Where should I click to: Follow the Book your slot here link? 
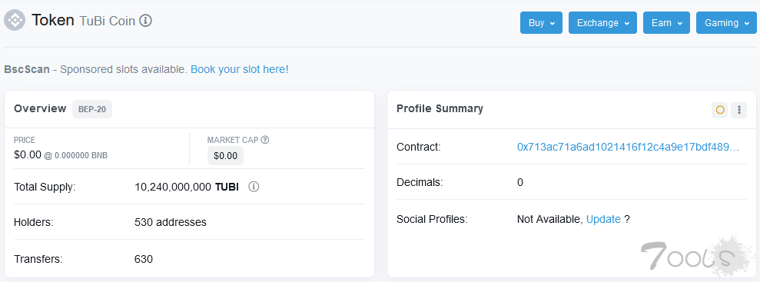tap(240, 69)
